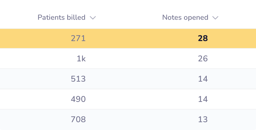256x130 pixels.
Task: Click the 1k patients billed value
Action: pos(81,59)
